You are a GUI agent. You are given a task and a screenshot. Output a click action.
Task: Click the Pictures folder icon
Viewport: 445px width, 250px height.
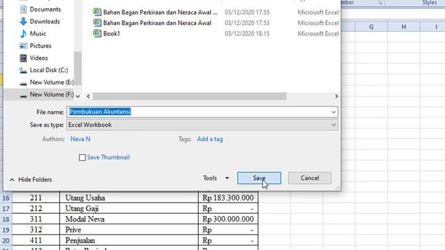click(23, 46)
